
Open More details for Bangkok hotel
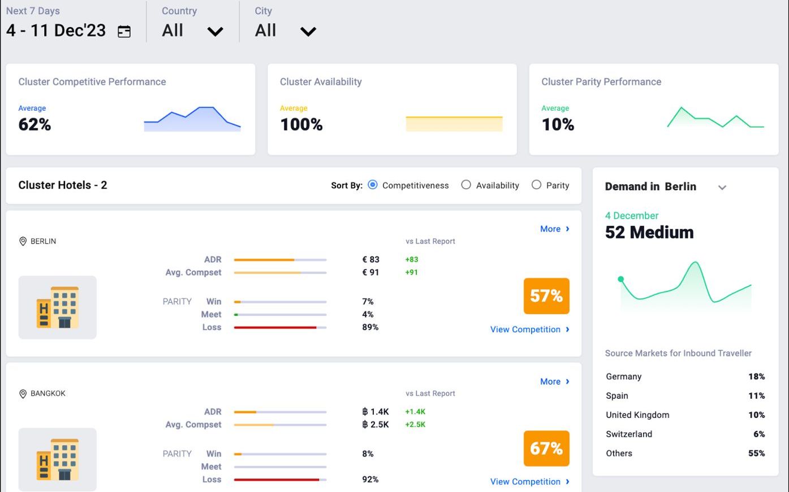tap(555, 381)
